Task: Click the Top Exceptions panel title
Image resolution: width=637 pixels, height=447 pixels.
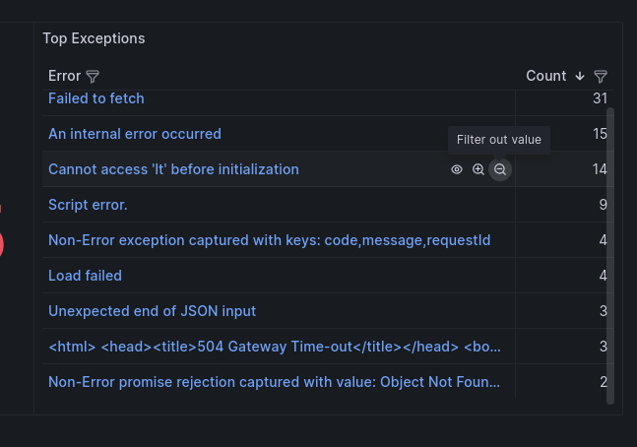Action: pyautogui.click(x=94, y=38)
